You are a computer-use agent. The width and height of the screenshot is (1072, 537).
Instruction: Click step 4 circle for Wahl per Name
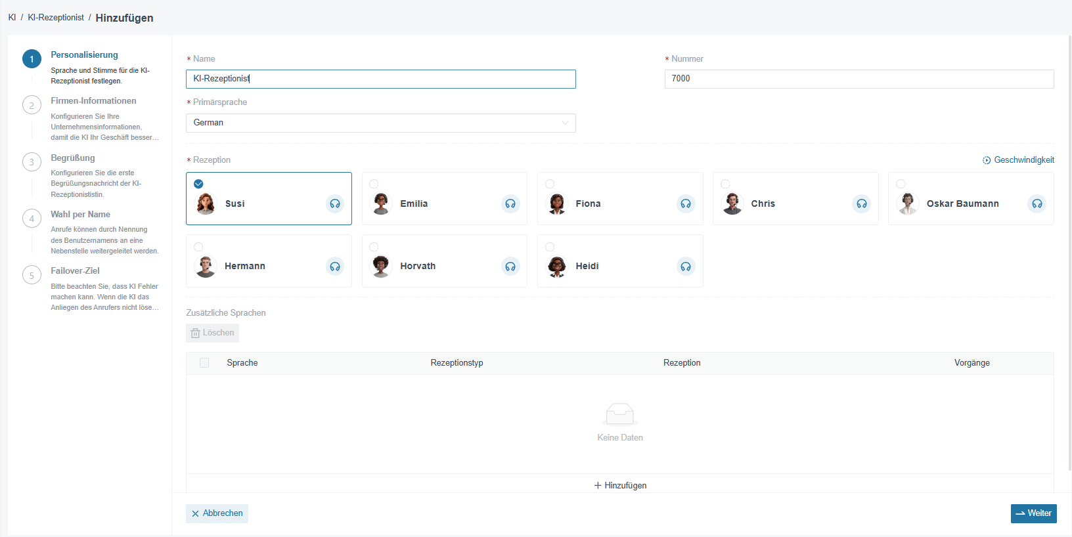(32, 219)
